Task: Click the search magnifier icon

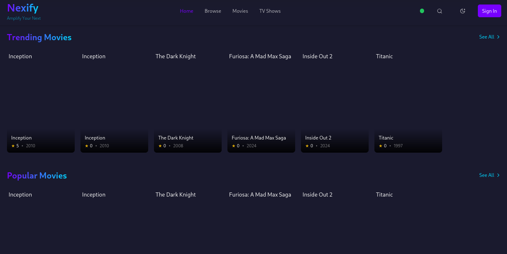Action: 440,11
